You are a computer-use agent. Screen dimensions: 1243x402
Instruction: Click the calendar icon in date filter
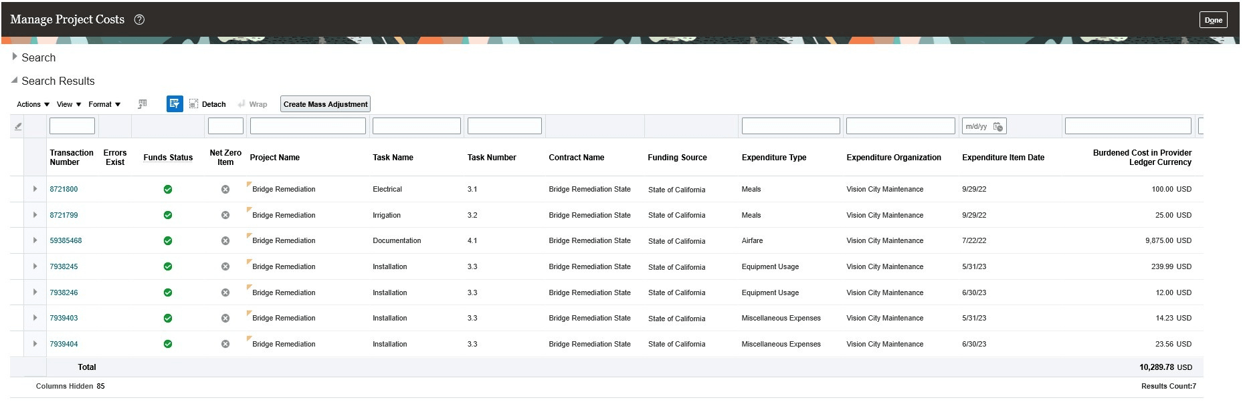coord(997,126)
